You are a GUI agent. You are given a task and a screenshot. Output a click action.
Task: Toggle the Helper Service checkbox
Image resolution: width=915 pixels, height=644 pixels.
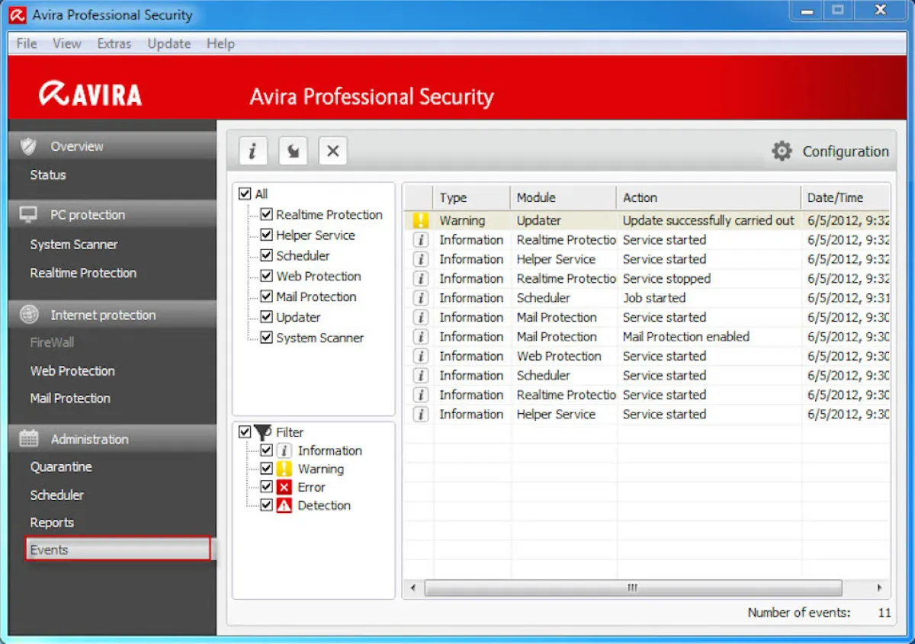pyautogui.click(x=266, y=235)
